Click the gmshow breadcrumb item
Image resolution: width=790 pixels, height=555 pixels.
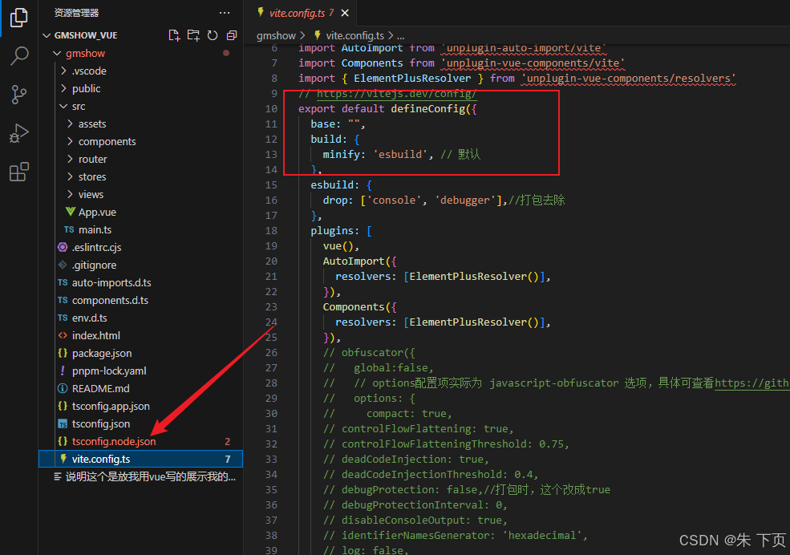(x=274, y=34)
